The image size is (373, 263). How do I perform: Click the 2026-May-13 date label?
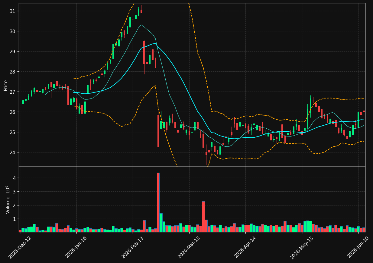pyautogui.click(x=302, y=247)
